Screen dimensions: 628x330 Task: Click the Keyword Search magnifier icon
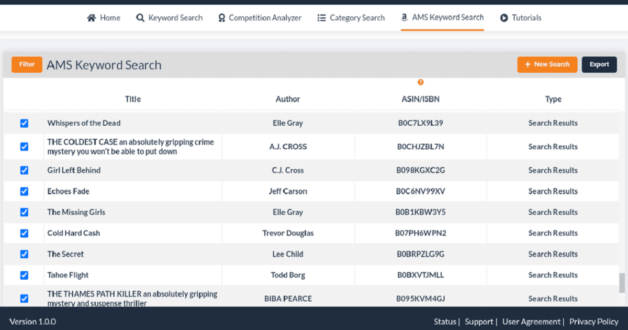pyautogui.click(x=140, y=18)
